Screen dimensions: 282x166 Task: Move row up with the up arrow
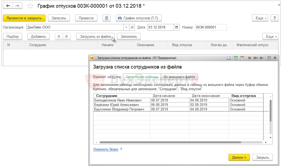tap(58, 36)
